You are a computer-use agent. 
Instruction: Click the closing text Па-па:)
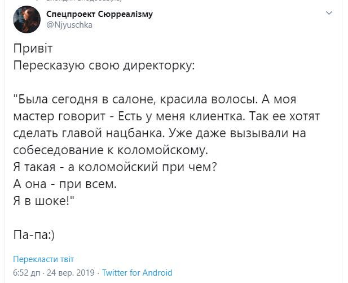click(34, 235)
